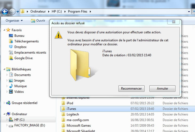Click the Bibliothèques library icon
This screenshot has height=132, width=195.
[x=8, y=69]
